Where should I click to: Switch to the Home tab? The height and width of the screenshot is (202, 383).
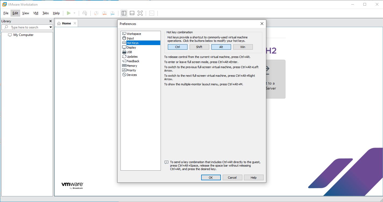pos(66,23)
